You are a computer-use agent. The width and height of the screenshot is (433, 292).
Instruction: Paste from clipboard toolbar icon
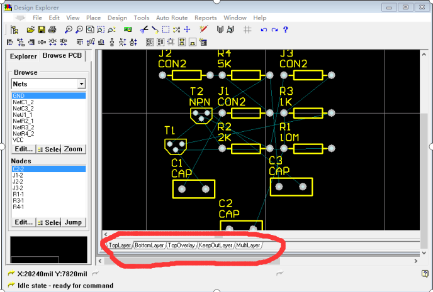[155, 30]
